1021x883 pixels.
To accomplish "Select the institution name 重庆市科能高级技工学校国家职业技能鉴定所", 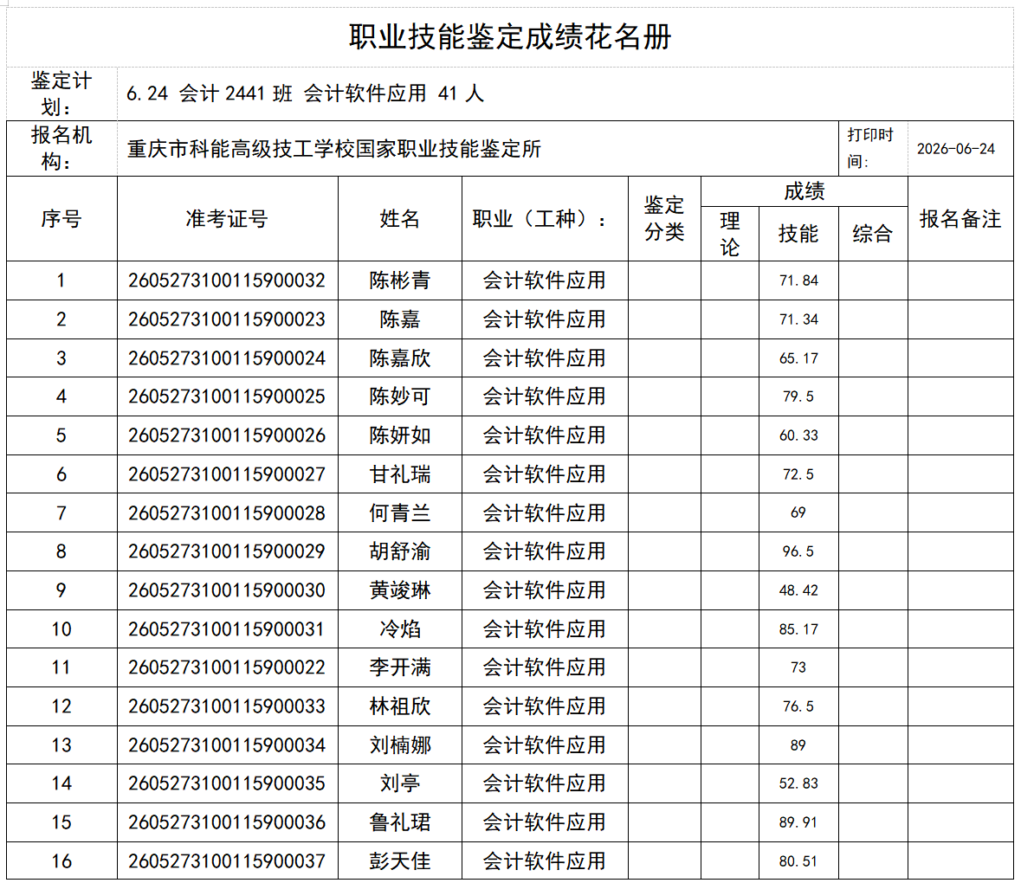I will pos(334,149).
